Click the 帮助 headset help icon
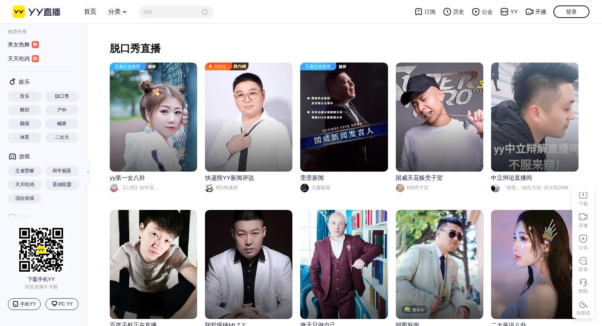This screenshot has height=326, width=602. point(583,283)
